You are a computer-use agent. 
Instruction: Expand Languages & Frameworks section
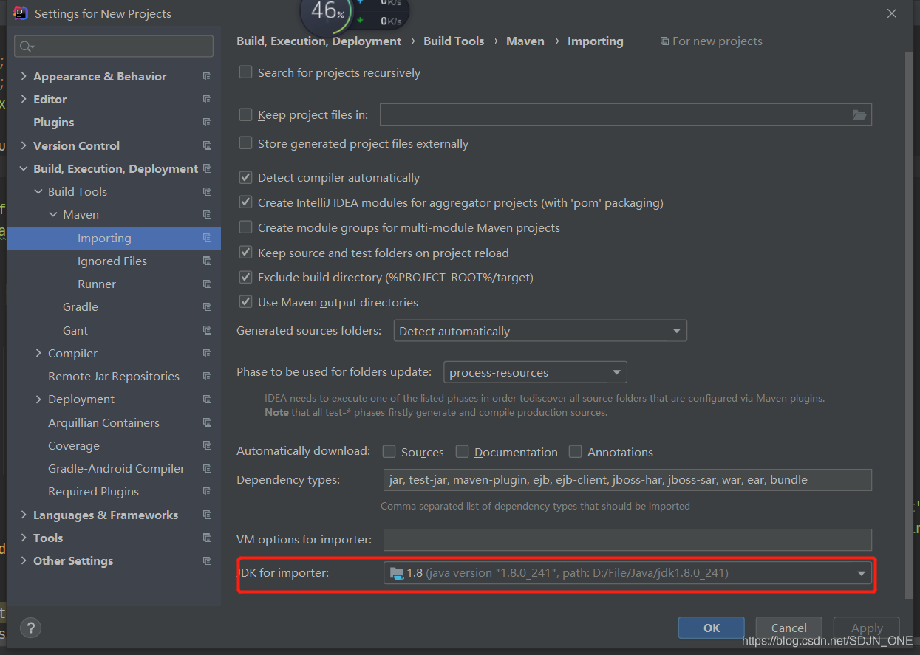click(24, 515)
